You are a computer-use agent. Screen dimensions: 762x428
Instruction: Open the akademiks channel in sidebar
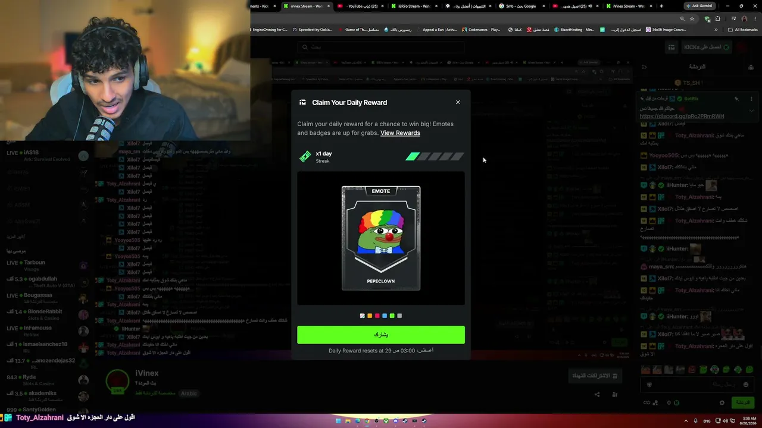[48, 396]
